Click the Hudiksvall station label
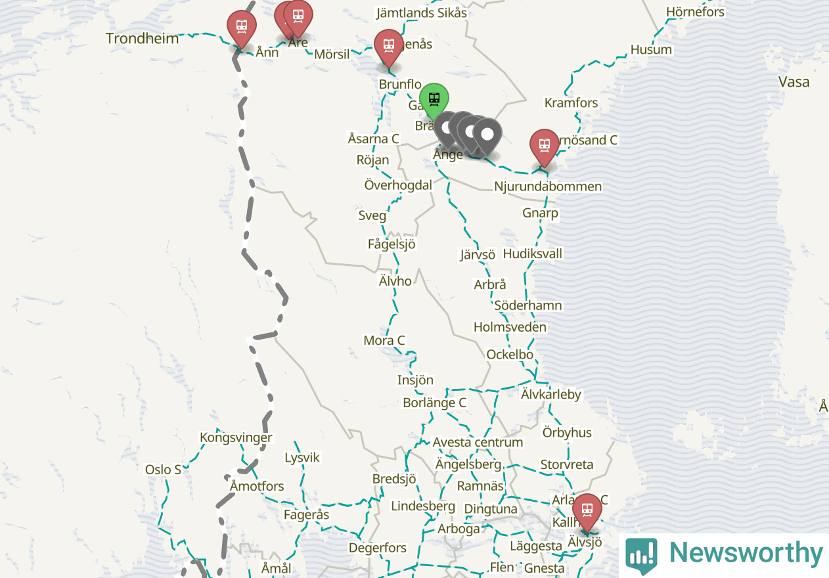This screenshot has width=829, height=578. point(533,254)
